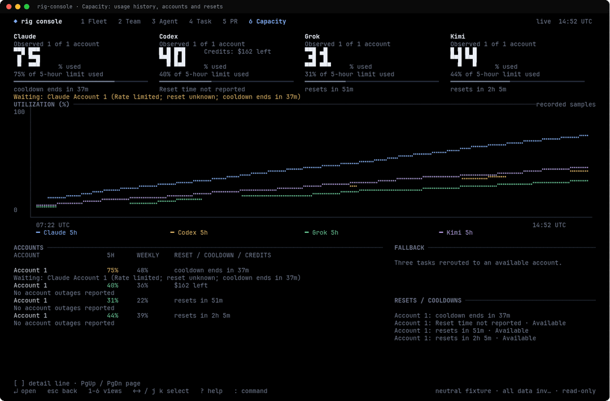610x401 pixels.
Task: Select the 3 Agent tab
Action: click(165, 21)
